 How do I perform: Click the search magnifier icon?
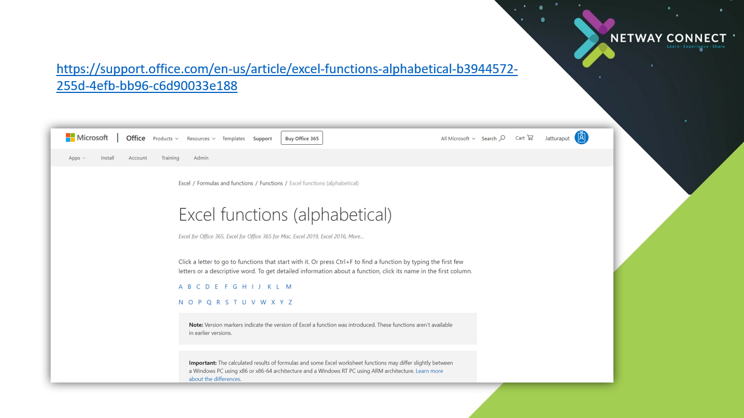(x=503, y=138)
